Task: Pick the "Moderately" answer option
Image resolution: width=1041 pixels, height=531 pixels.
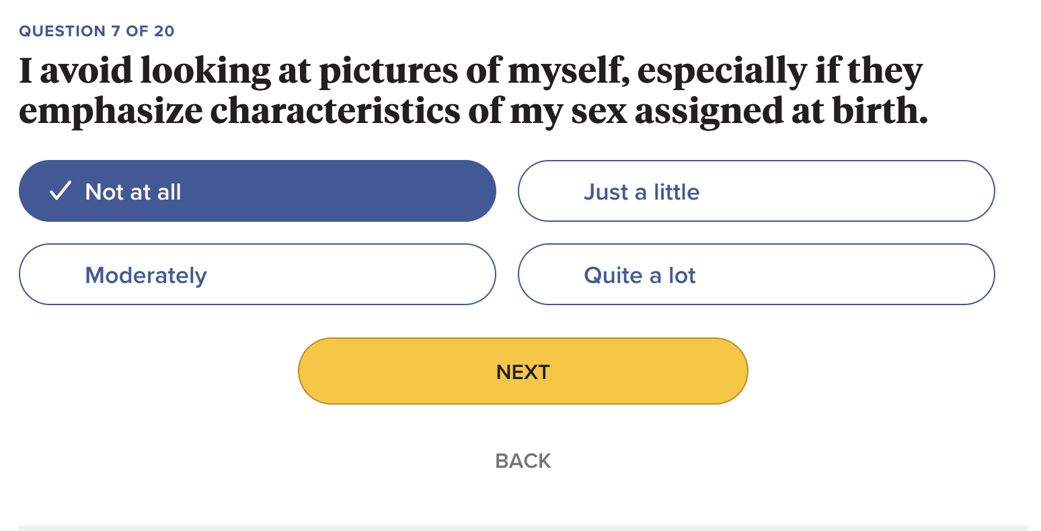Action: click(257, 274)
